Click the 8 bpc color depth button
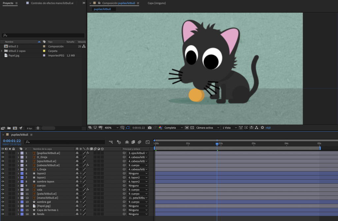Viewport: 338px width, 221px height. click(30, 128)
